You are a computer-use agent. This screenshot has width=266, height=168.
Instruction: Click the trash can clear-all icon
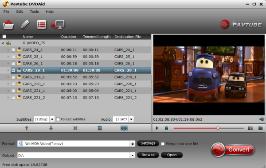(100, 128)
